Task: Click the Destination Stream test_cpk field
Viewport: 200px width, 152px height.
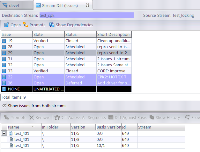Action: 86,15
